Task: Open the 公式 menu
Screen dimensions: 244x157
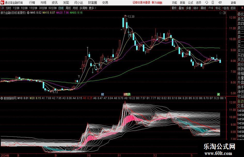Action: [191, 3]
